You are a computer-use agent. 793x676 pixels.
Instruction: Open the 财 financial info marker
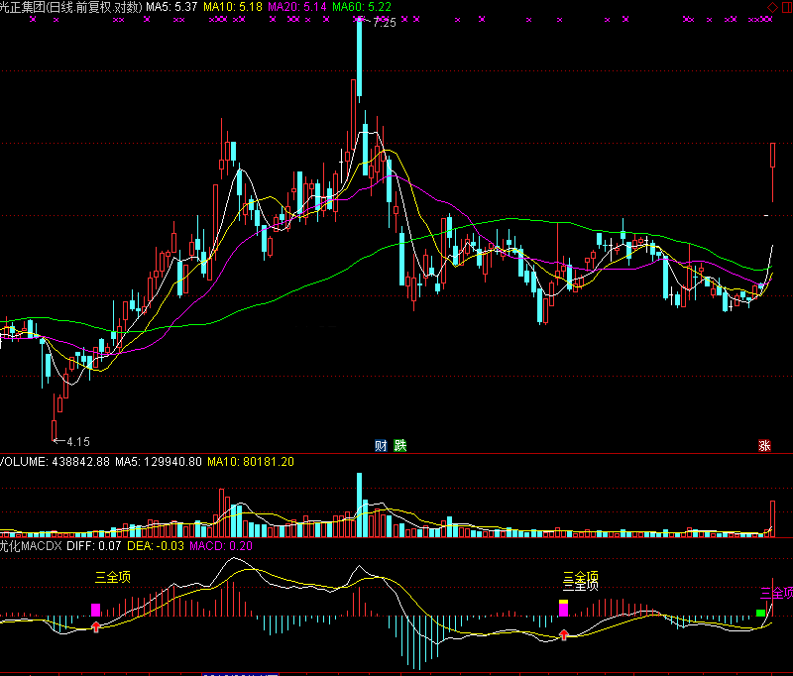pyautogui.click(x=381, y=445)
